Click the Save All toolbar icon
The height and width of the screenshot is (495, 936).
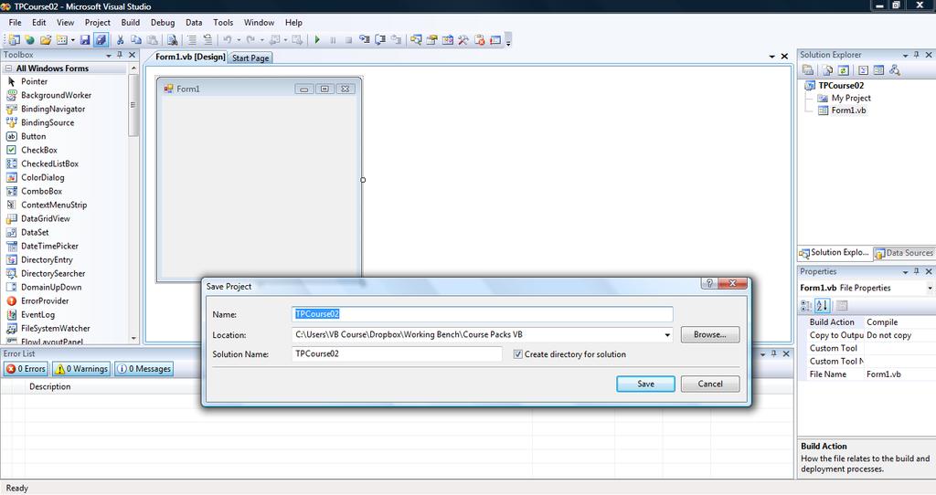point(101,40)
